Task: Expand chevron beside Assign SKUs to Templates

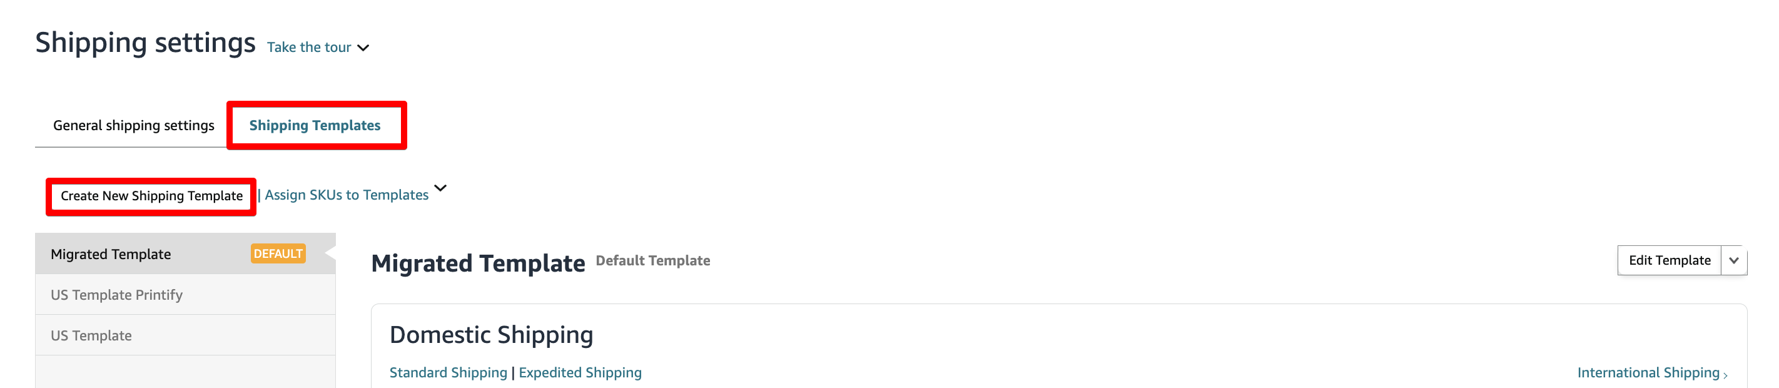Action: coord(440,188)
